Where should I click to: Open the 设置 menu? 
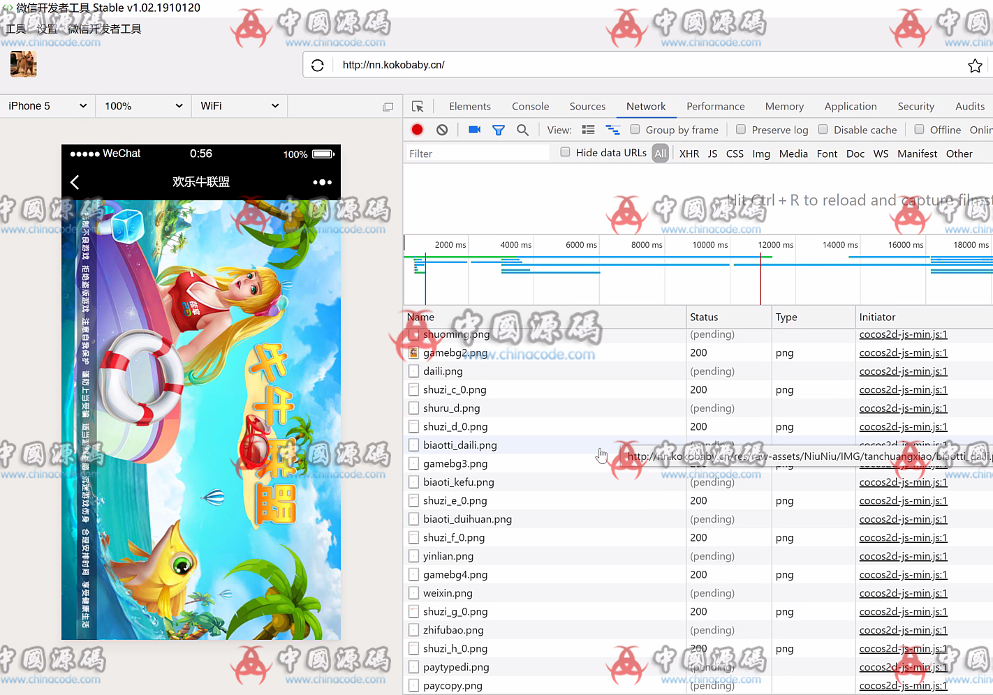(47, 29)
